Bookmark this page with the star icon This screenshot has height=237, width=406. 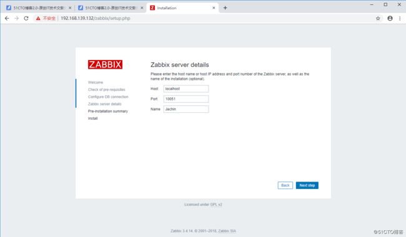(x=378, y=18)
